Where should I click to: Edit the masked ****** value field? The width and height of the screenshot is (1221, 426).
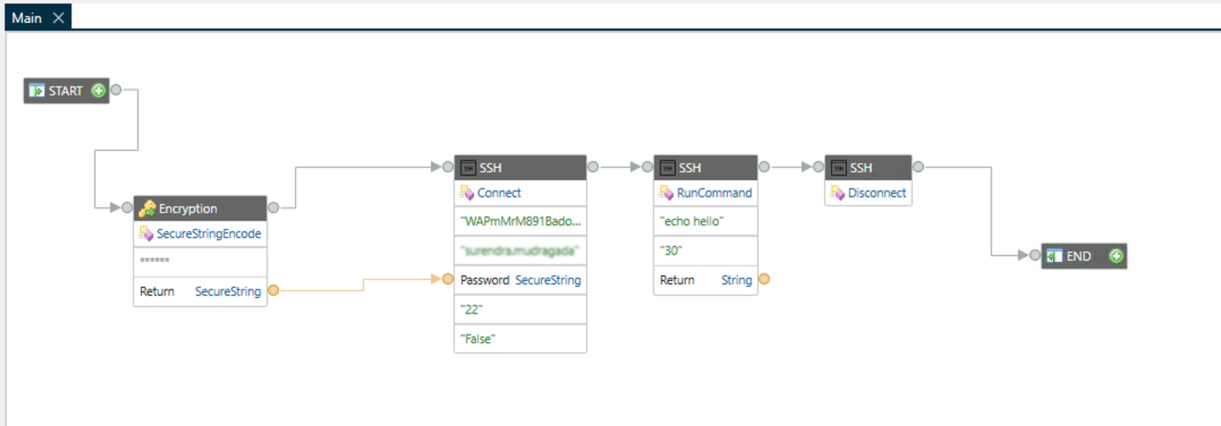coord(200,262)
